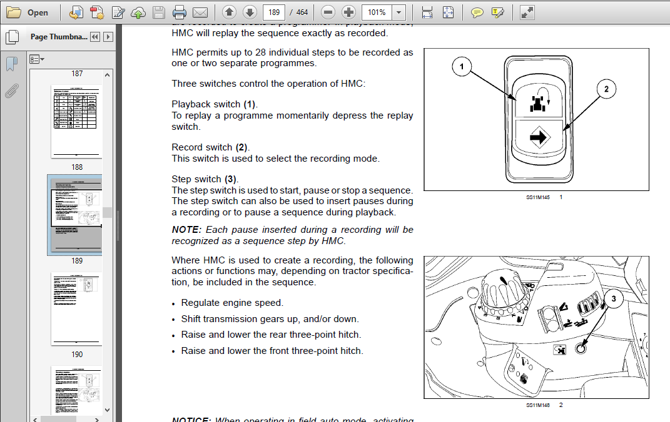Open the thumbnail options dropdown menu
670x422 pixels.
(x=37, y=59)
